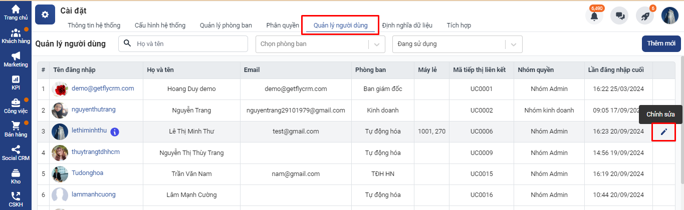This screenshot has width=684, height=210.
Task: Click info icon beside lethiminhthu
Action: [115, 132]
